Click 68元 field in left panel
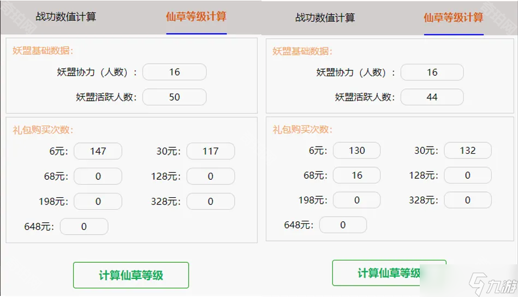 pos(98,176)
